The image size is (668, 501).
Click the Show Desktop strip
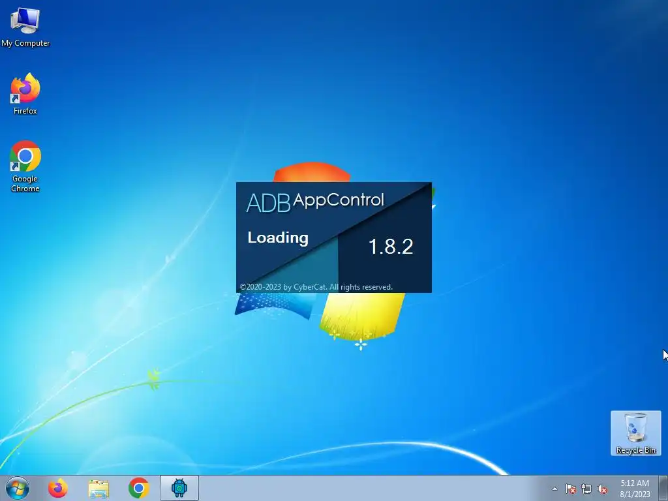(x=663, y=488)
